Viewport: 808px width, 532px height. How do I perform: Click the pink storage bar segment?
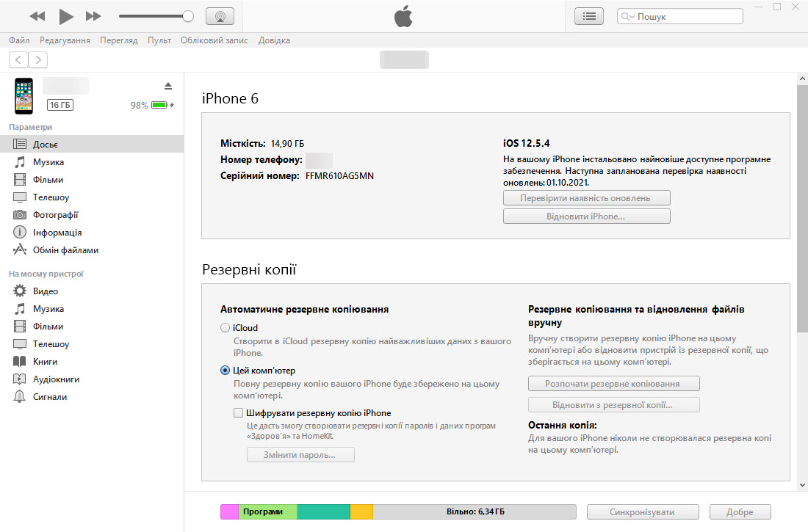coord(229,512)
